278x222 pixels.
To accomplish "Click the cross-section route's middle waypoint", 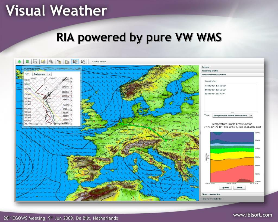I will click(x=149, y=128).
